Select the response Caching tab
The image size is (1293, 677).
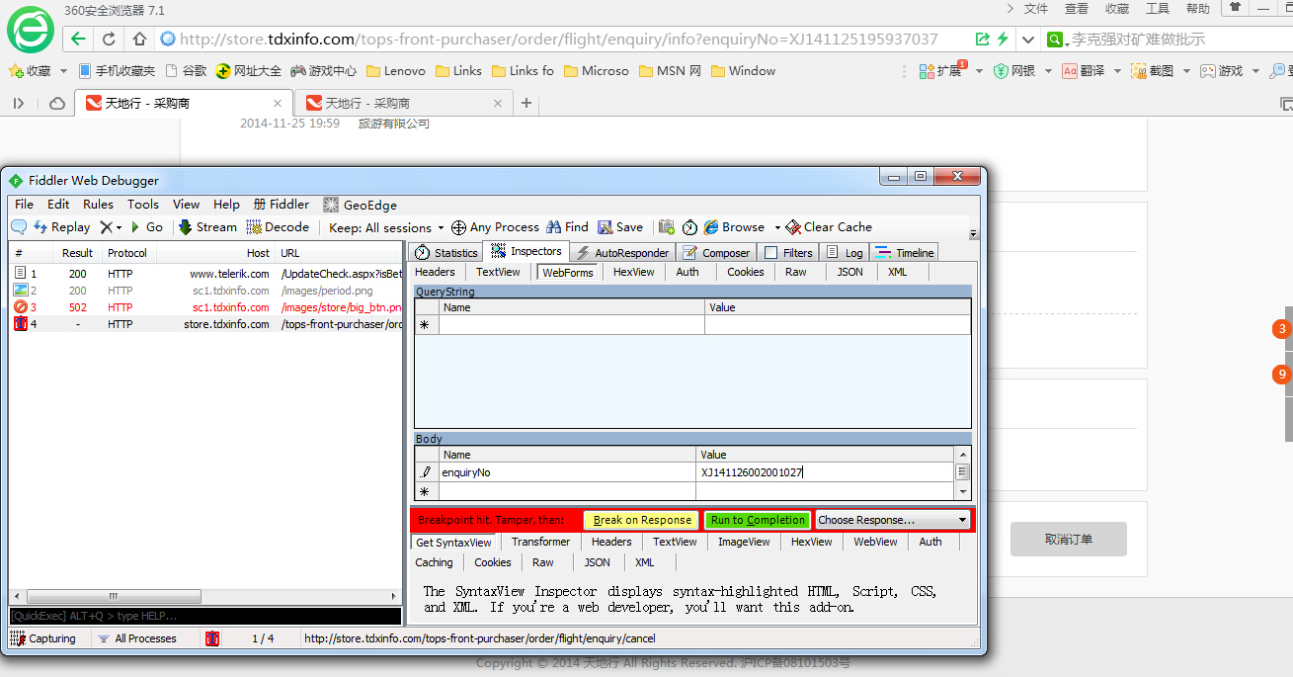click(434, 562)
